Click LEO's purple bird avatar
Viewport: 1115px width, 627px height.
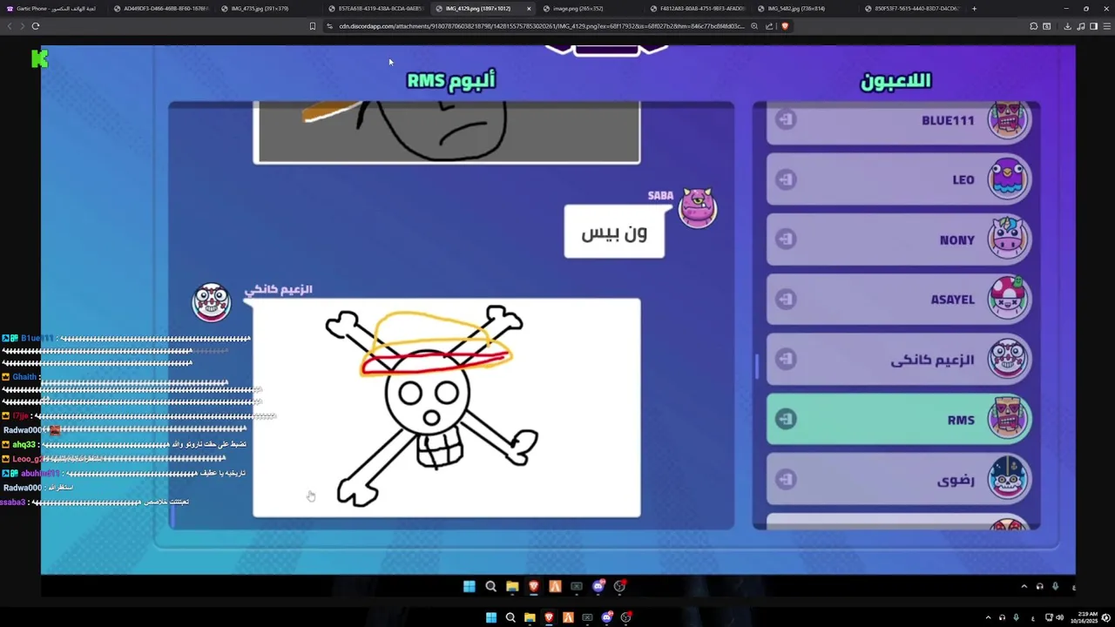point(1008,179)
